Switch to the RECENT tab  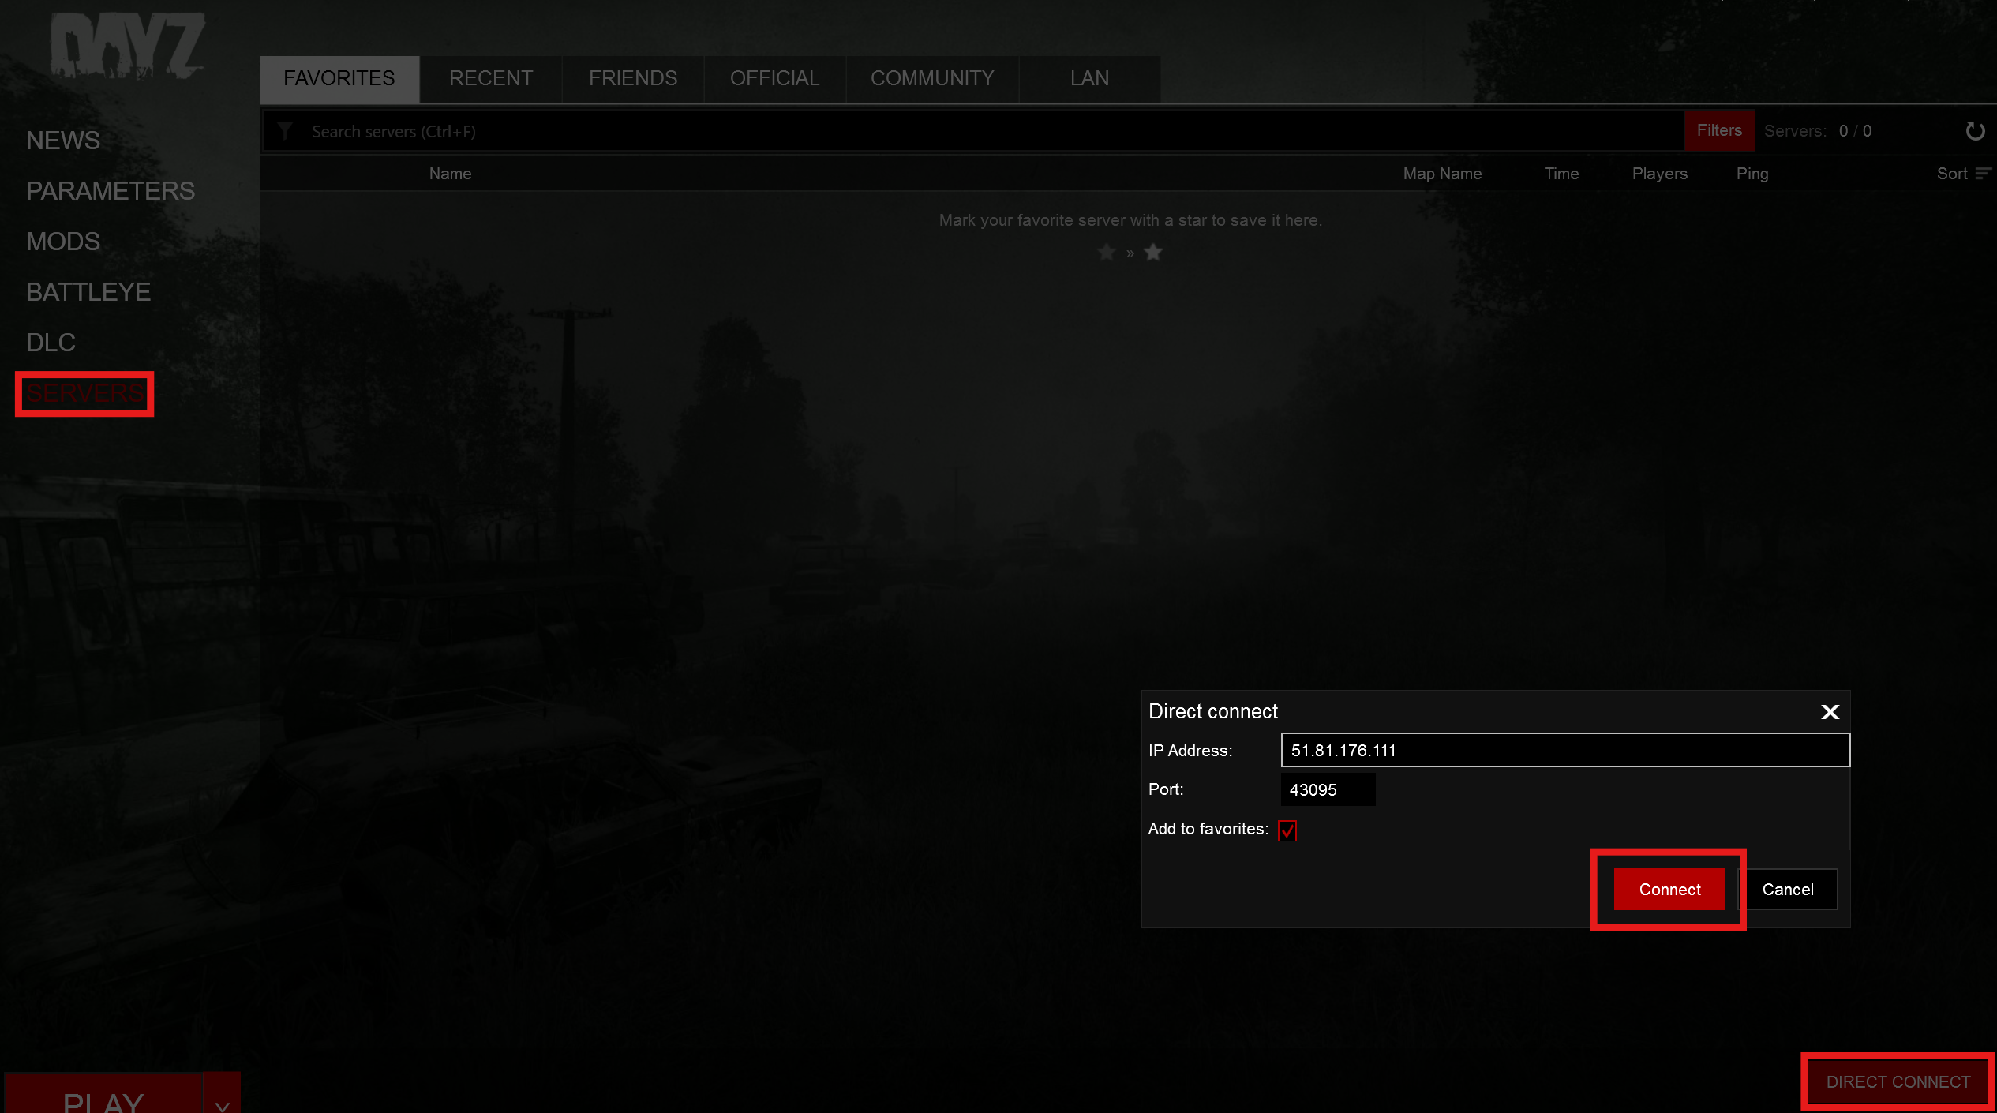[490, 78]
